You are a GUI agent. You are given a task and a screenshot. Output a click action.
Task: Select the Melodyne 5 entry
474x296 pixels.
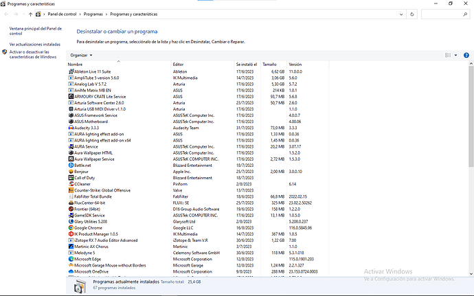click(197, 253)
